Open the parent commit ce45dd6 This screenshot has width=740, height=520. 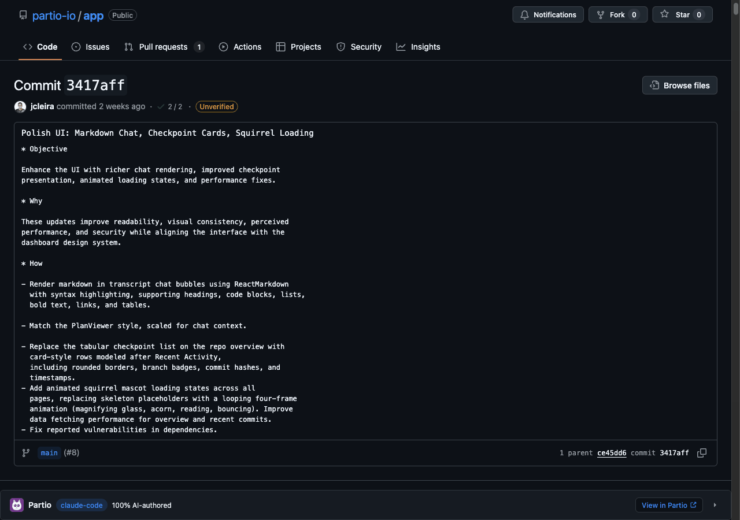click(x=612, y=453)
